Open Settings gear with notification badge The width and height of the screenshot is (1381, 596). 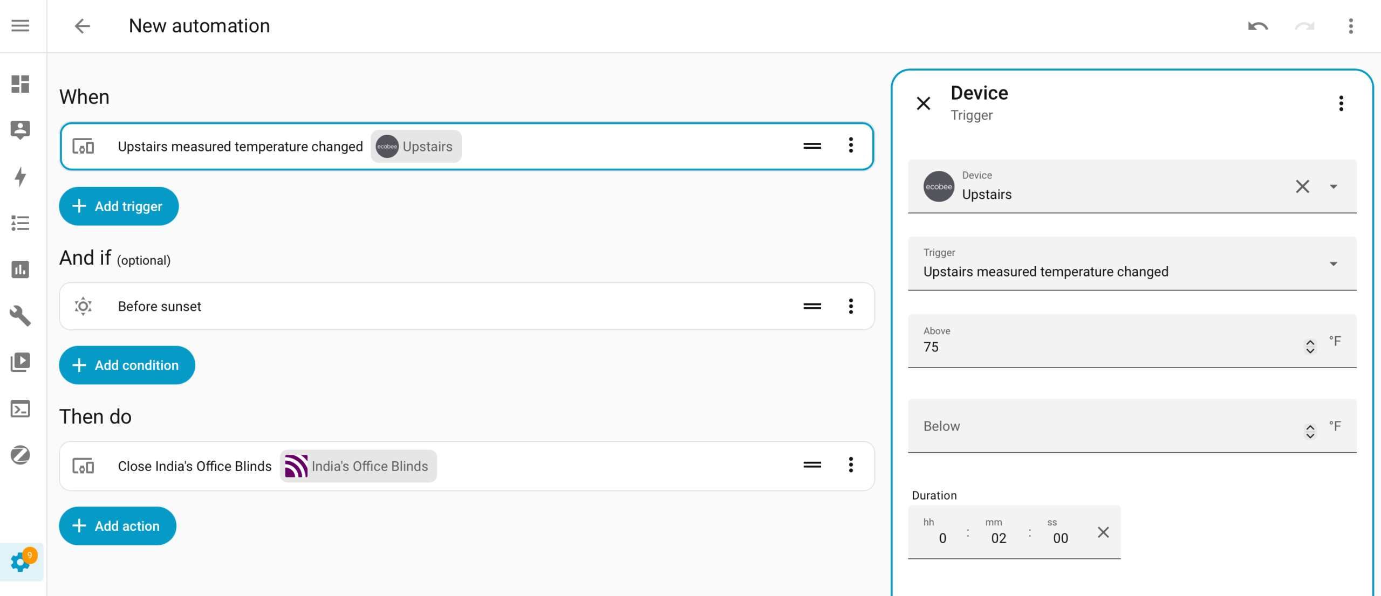pos(22,562)
